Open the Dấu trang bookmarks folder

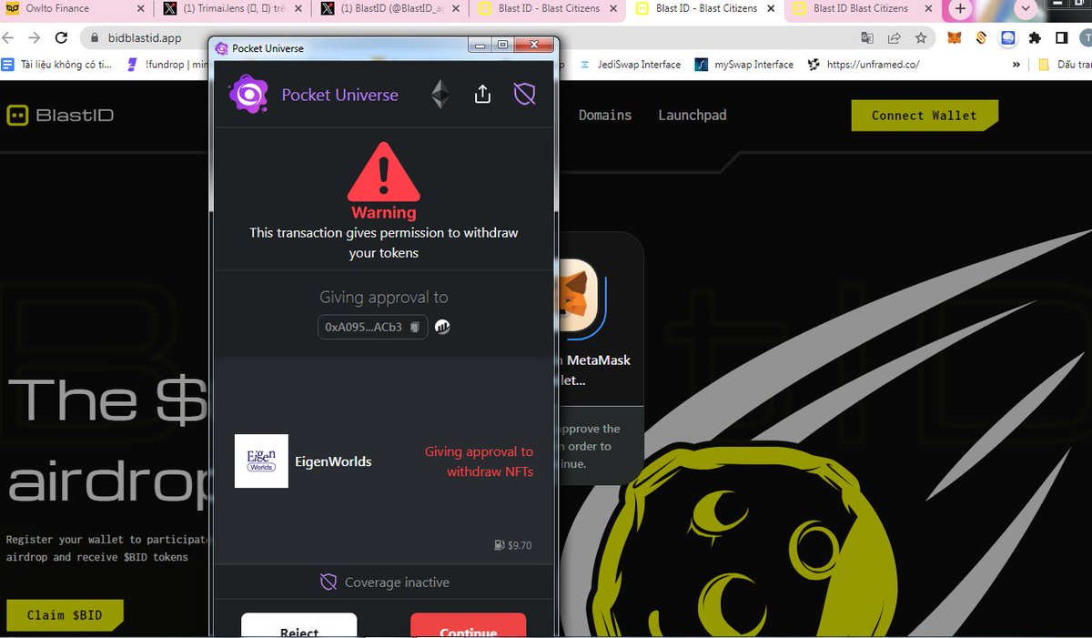pos(1065,65)
